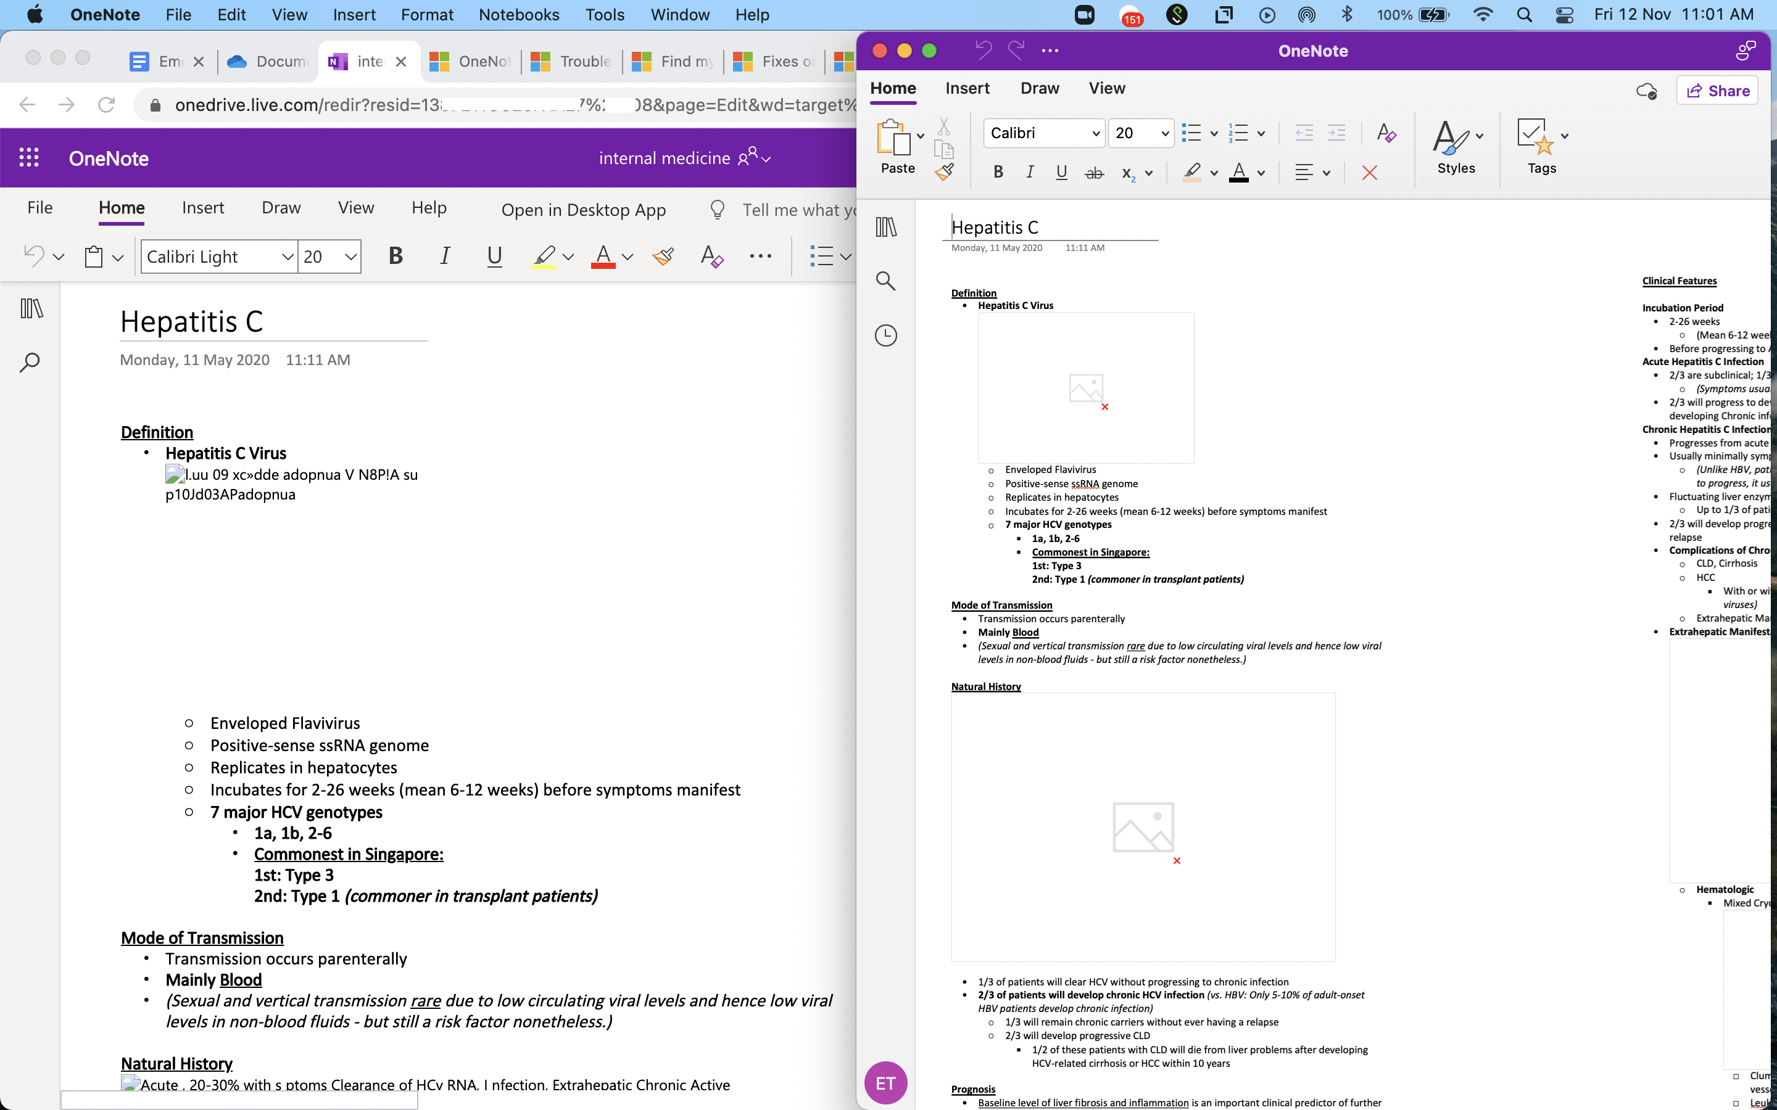The height and width of the screenshot is (1110, 1777).
Task: Expand Tags dropdown arrow in desktop ribbon
Action: click(x=1565, y=136)
